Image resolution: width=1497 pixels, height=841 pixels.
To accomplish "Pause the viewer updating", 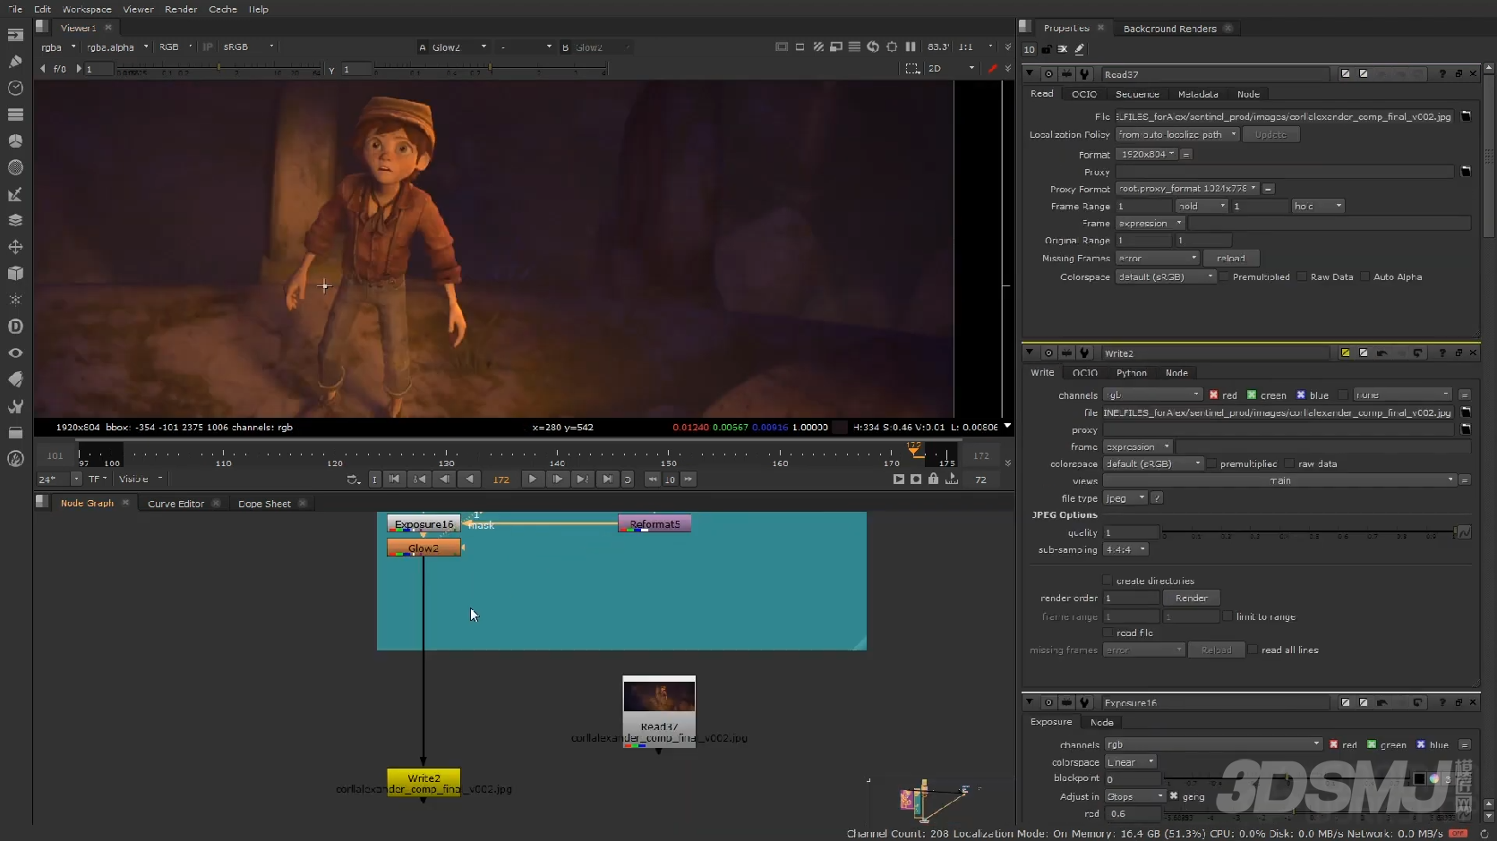I will tap(911, 47).
